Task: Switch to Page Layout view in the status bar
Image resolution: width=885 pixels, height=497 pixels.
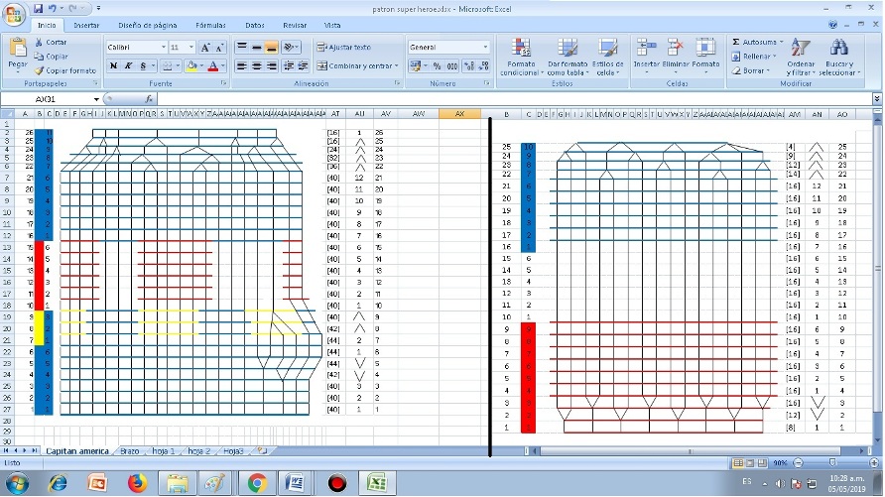Action: (x=750, y=463)
